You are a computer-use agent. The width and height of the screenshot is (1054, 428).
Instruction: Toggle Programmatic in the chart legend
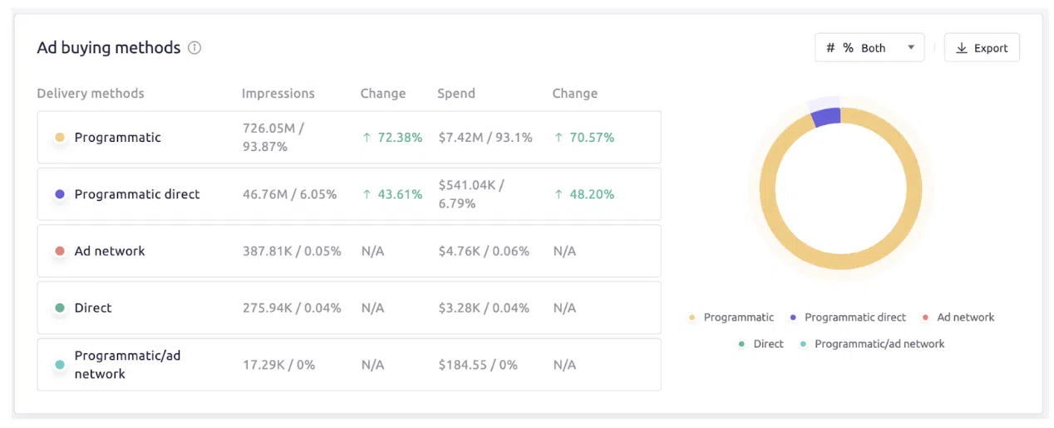pos(738,318)
